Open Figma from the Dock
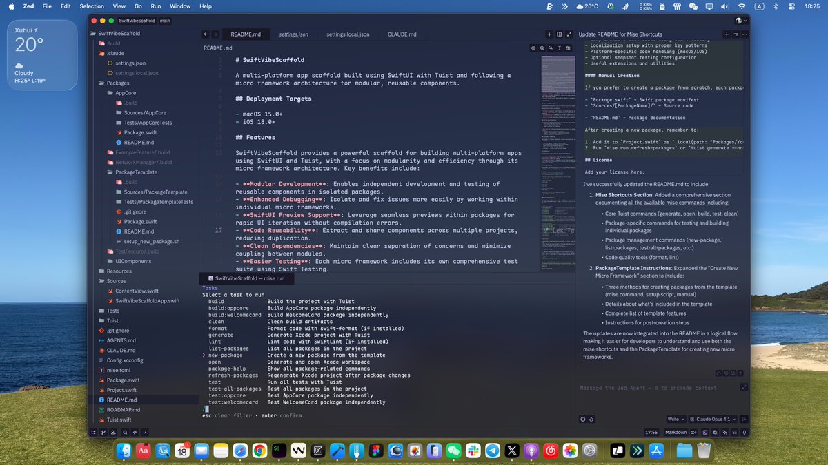828x465 pixels. click(x=376, y=451)
